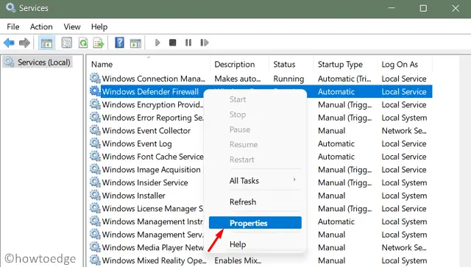Open the Properties sheet toolbar icon

(67, 43)
